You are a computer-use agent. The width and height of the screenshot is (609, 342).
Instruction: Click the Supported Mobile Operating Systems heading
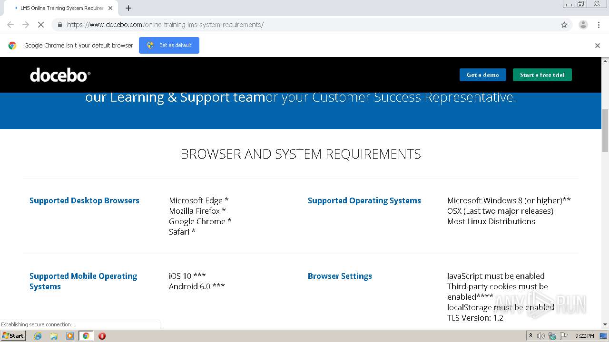pyautogui.click(x=83, y=281)
